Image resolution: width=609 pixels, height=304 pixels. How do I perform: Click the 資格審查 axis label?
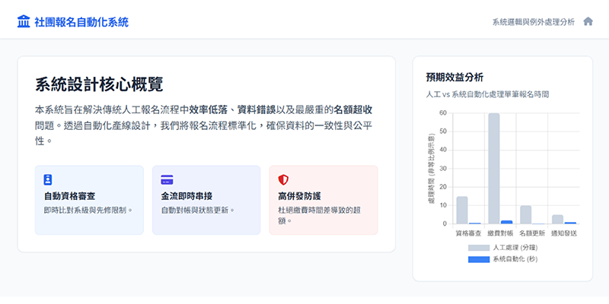[x=468, y=233]
